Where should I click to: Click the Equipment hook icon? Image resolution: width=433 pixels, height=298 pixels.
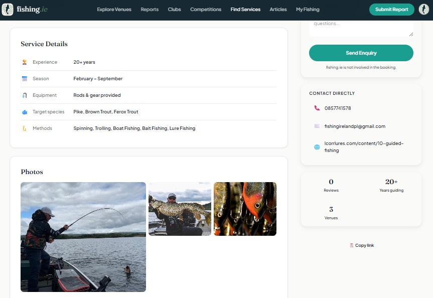pyautogui.click(x=25, y=95)
